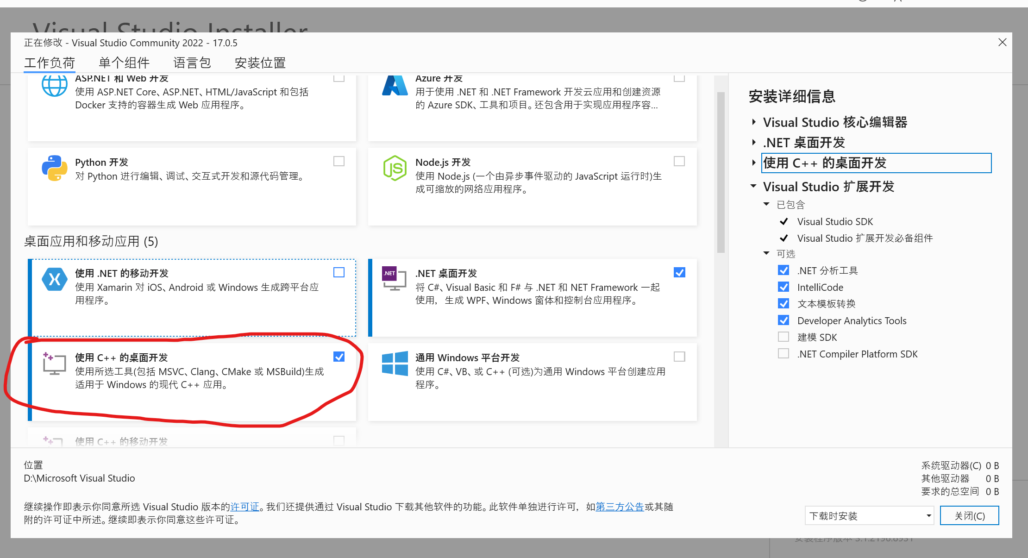This screenshot has width=1028, height=558.
Task: Click the 使用 C++ 的桌面开发 icon
Action: (x=54, y=364)
